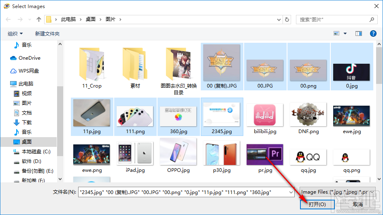This screenshot has width=383, height=215.
Task: Toggle the preview pane icon
Action: [x=359, y=33]
